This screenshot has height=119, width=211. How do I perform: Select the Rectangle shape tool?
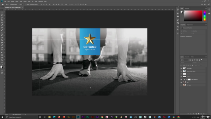click(x=2, y=55)
